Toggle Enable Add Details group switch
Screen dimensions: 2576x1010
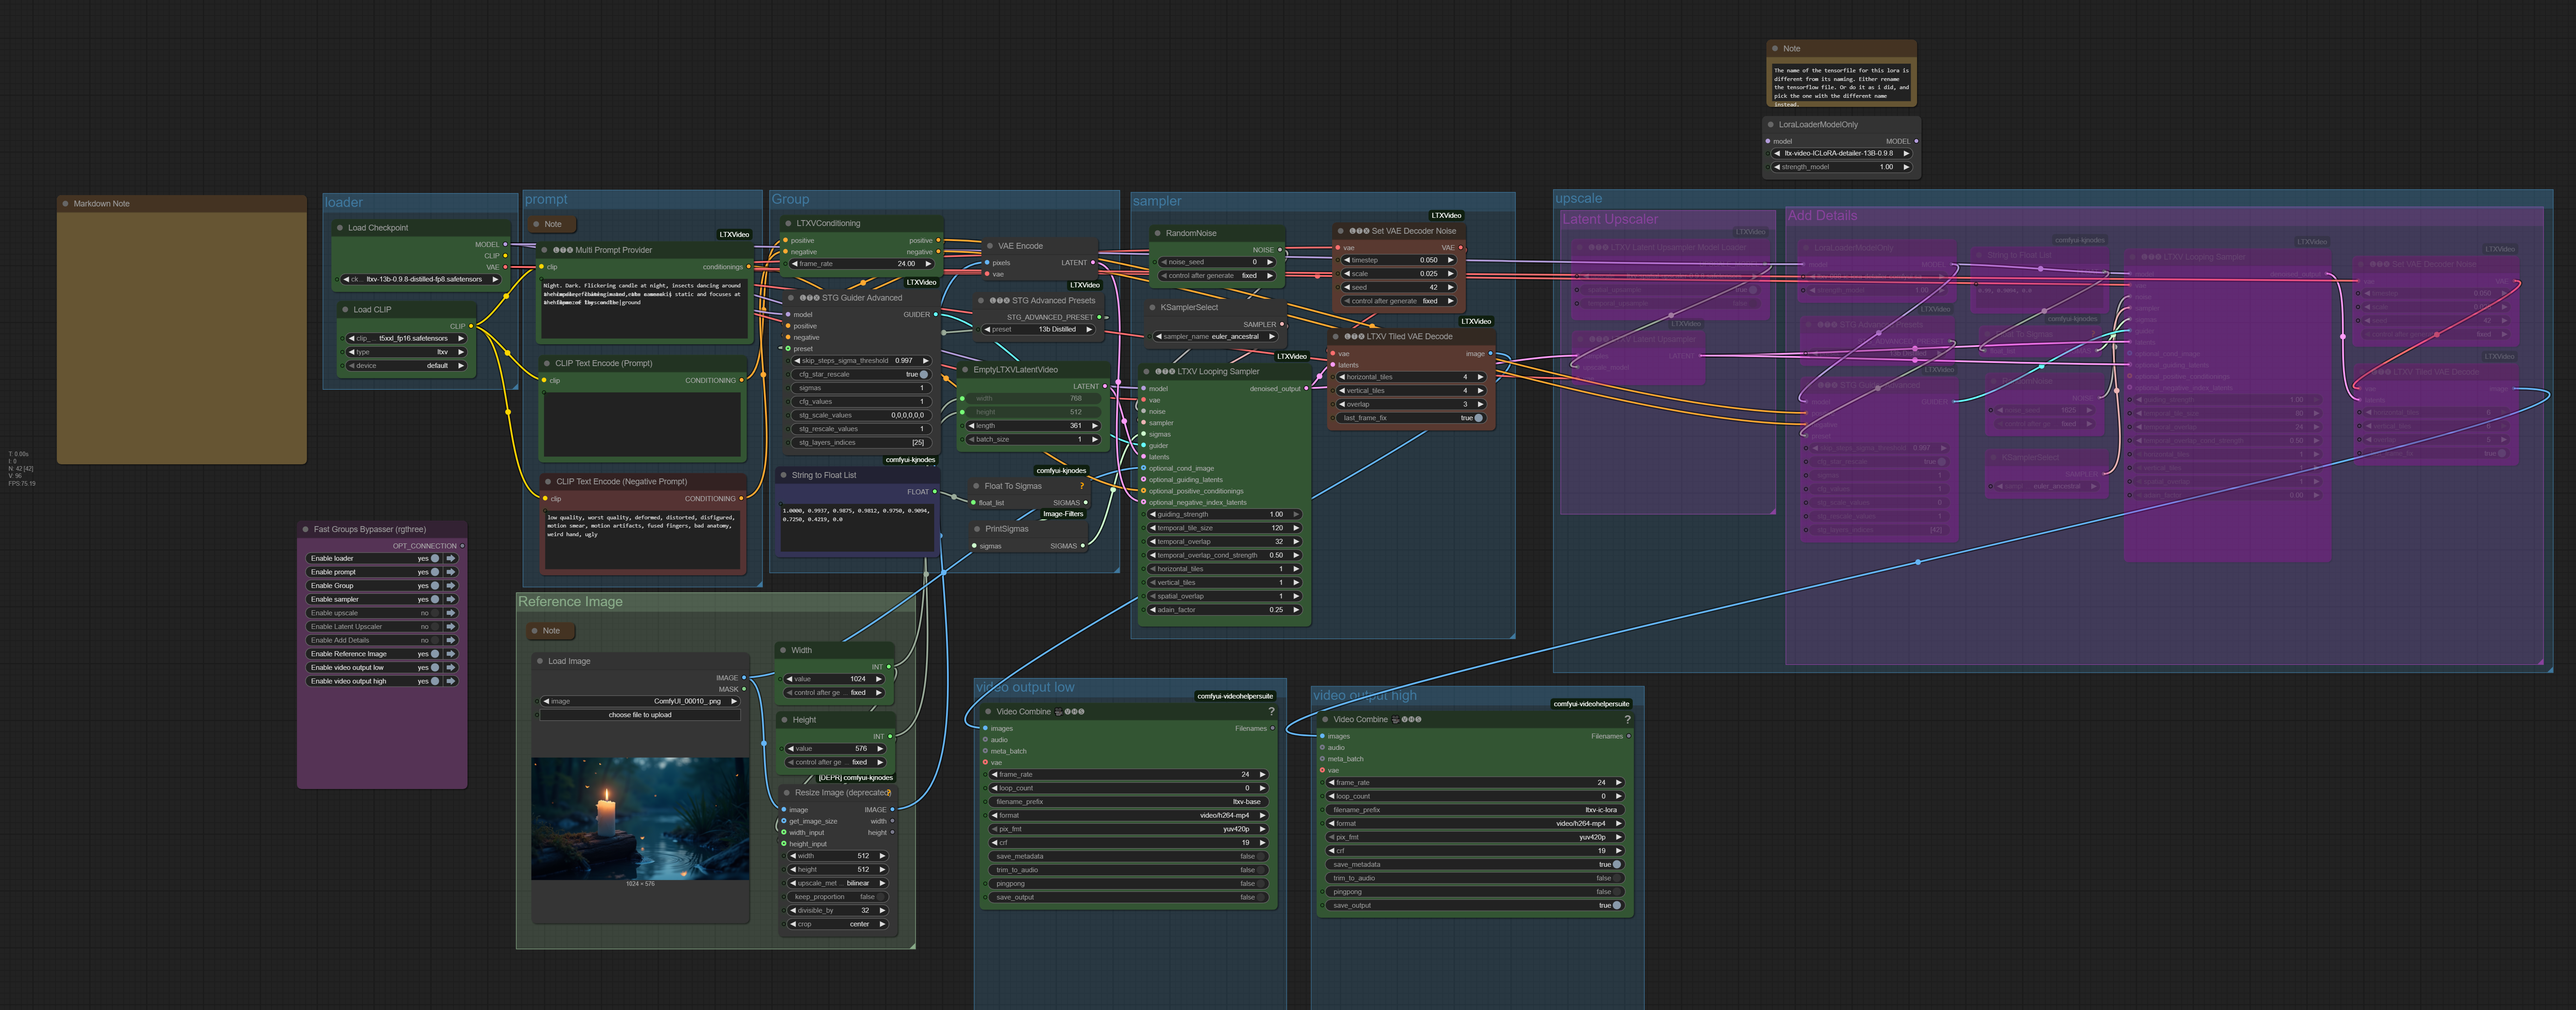point(434,640)
